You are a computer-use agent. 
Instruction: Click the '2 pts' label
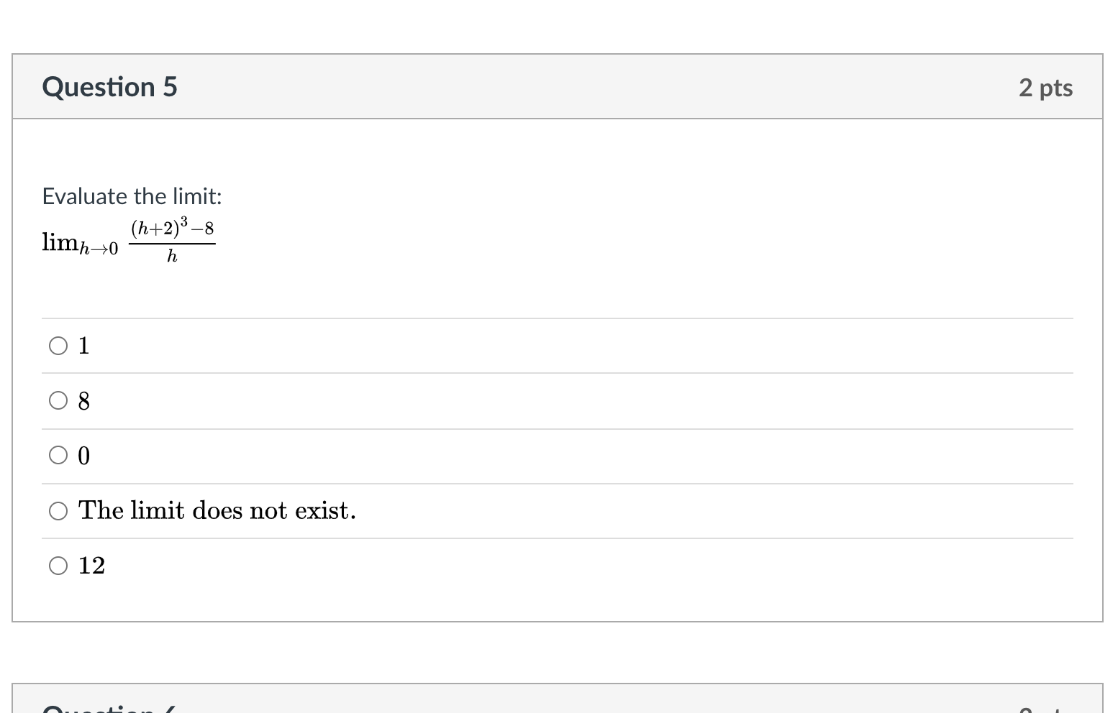(1046, 87)
